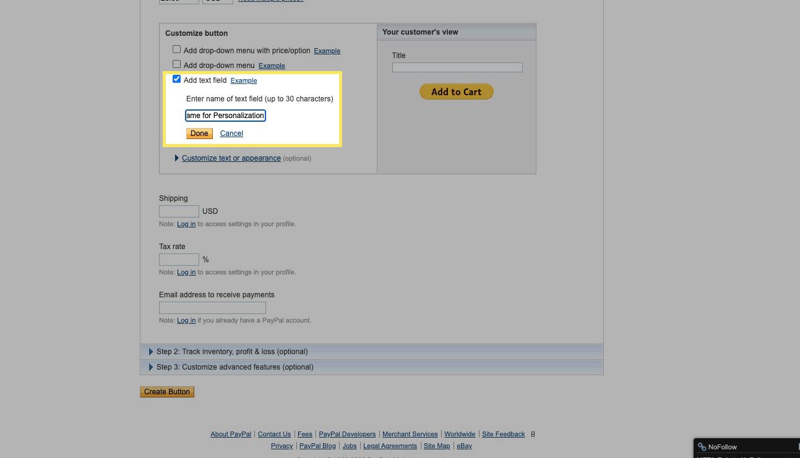Viewport: 800px width, 458px height.
Task: Click the feedback plus icon after Site Feedback
Action: pos(533,435)
